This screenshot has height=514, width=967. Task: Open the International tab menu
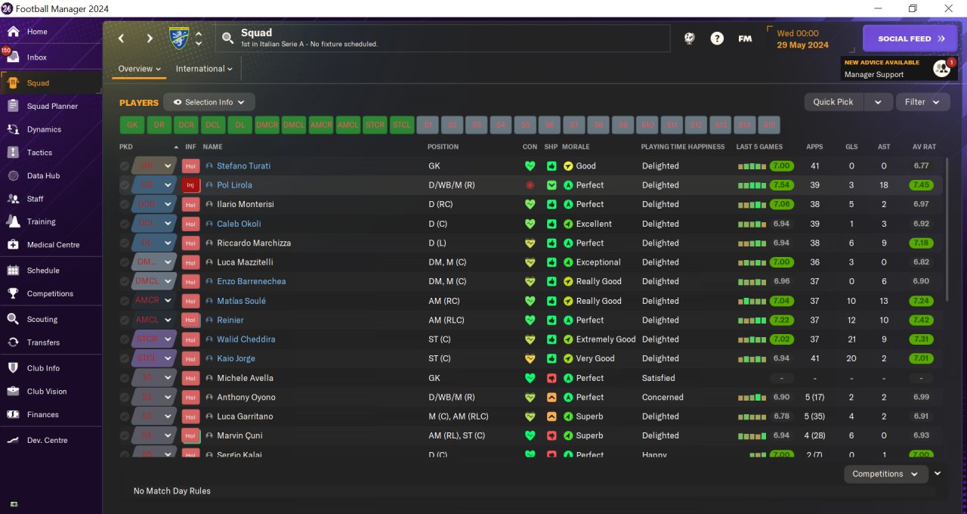click(204, 69)
